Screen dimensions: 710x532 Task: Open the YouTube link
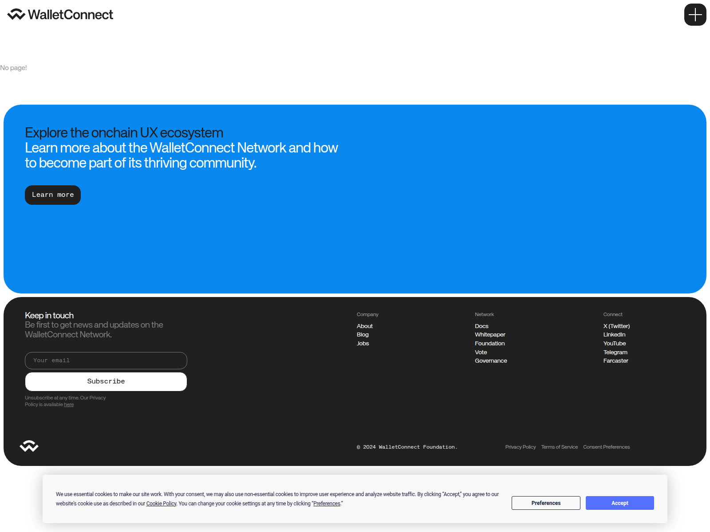(x=615, y=344)
